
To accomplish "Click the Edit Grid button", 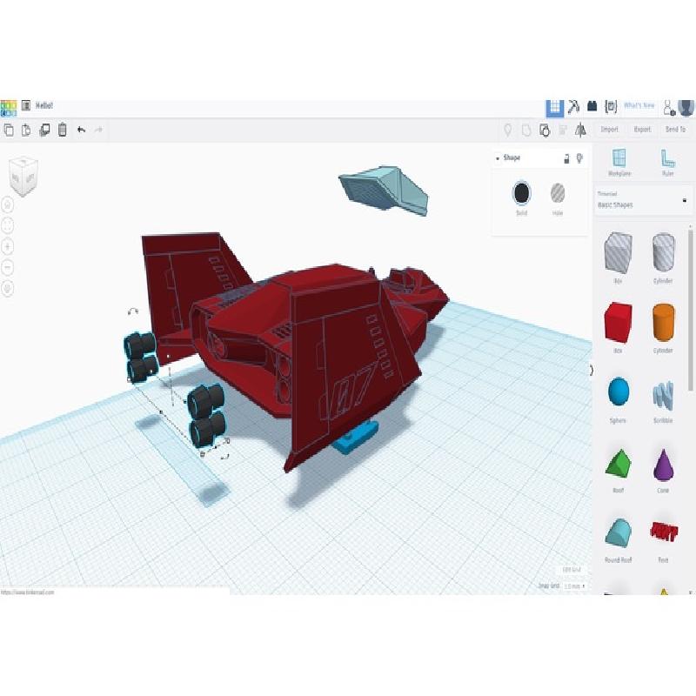I will pyautogui.click(x=572, y=570).
